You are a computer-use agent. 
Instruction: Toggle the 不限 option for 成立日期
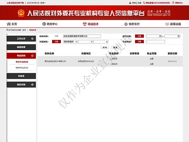point(139,36)
